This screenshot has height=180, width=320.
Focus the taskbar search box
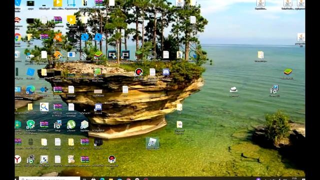(49, 178)
